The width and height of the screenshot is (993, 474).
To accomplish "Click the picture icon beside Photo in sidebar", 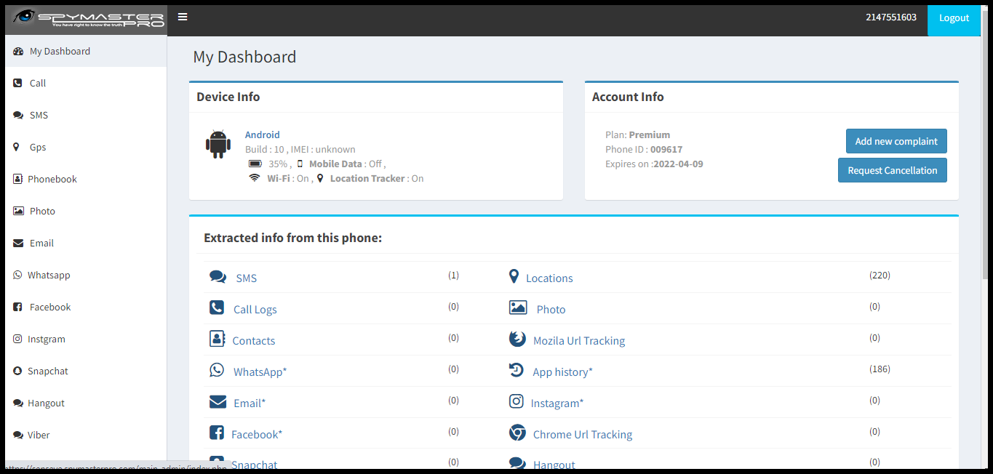I will tap(18, 211).
